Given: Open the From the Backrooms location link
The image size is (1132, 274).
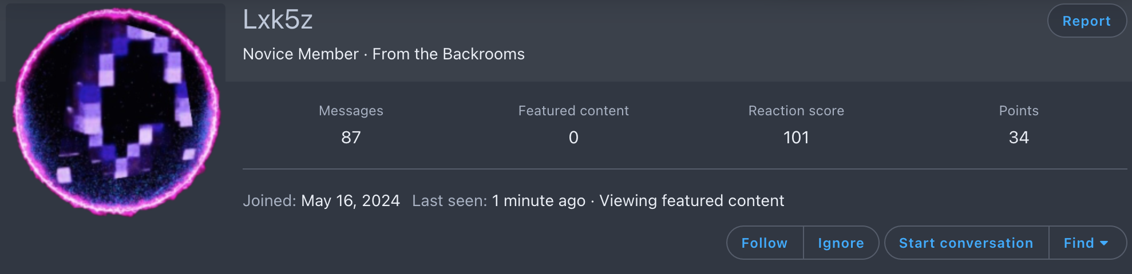Looking at the screenshot, I should click(449, 54).
